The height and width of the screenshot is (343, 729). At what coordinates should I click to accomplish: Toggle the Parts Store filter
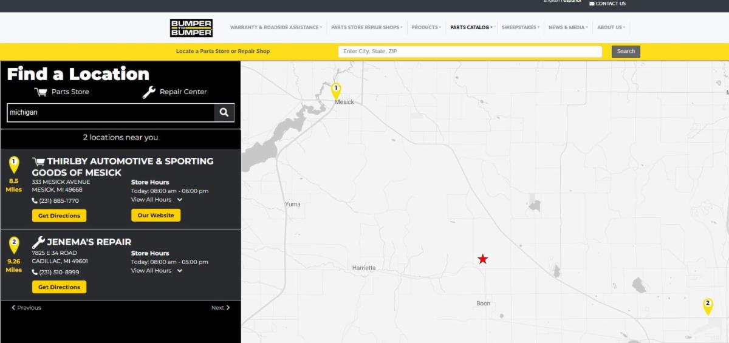click(62, 92)
